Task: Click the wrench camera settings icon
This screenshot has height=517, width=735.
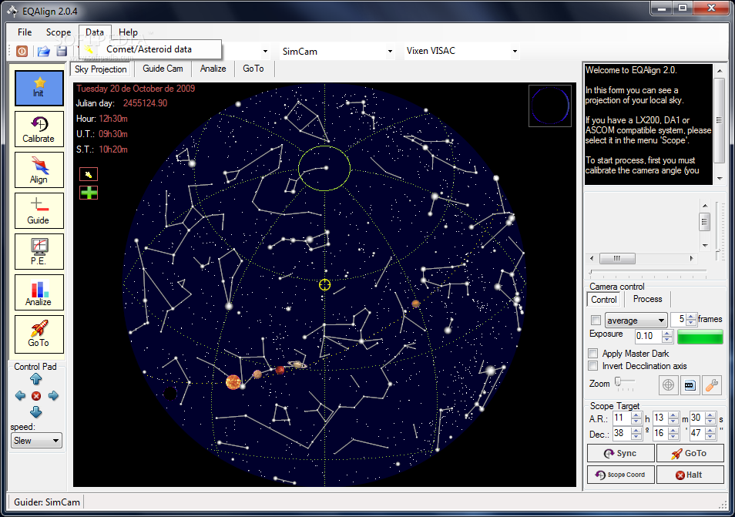Action: click(x=712, y=385)
